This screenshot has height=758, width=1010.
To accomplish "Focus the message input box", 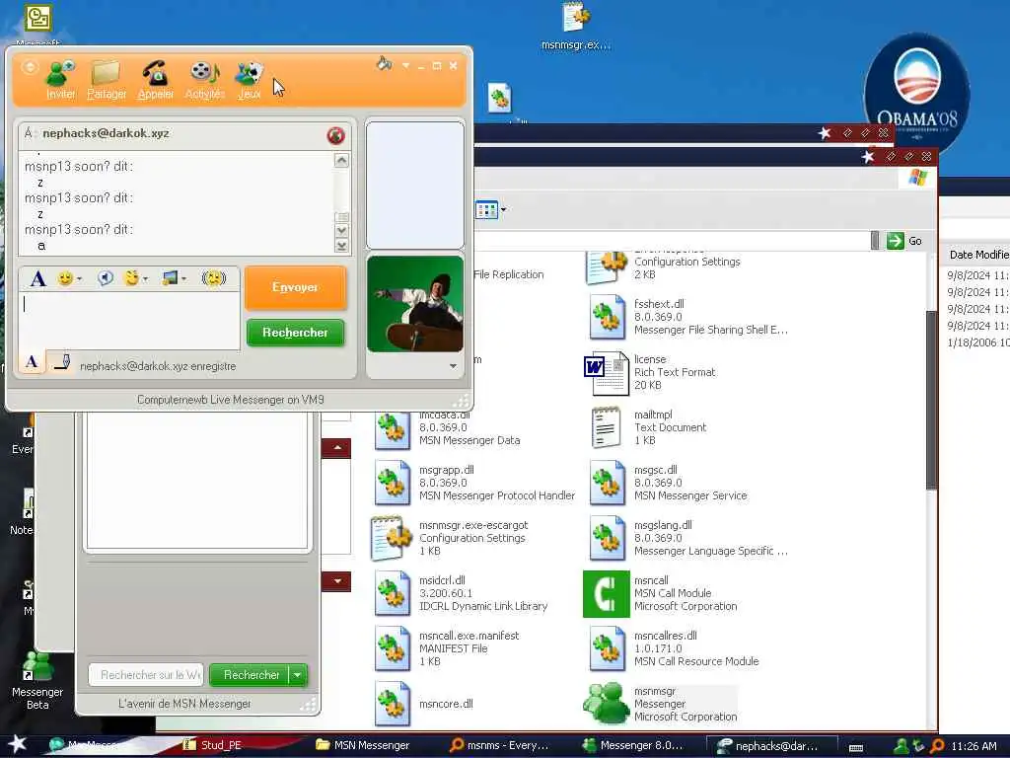I will point(129,321).
